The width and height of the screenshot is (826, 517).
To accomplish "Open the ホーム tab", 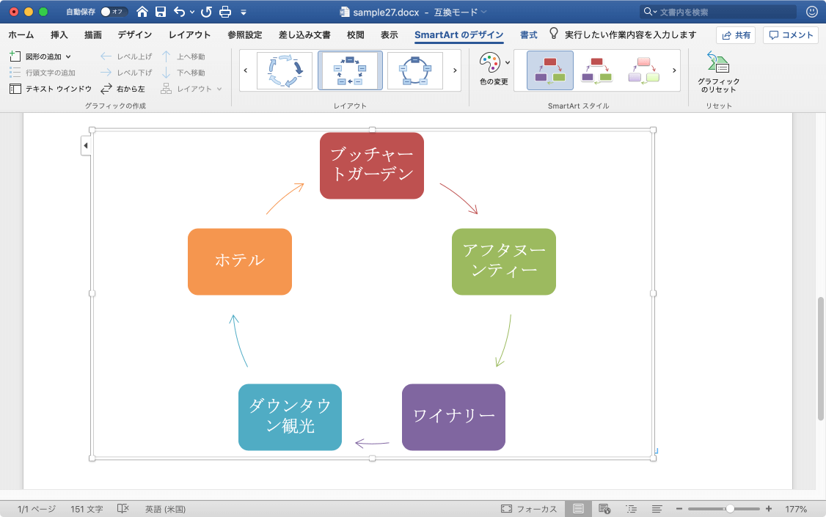I will 21,34.
